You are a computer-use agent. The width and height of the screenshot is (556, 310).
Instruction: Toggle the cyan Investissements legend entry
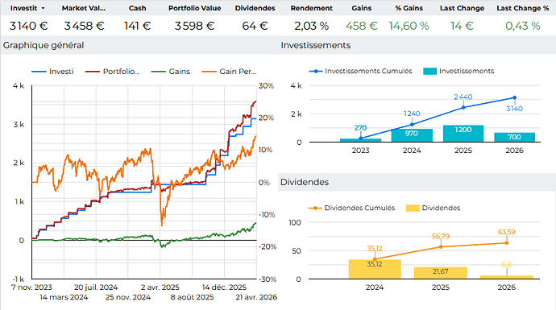(458, 71)
